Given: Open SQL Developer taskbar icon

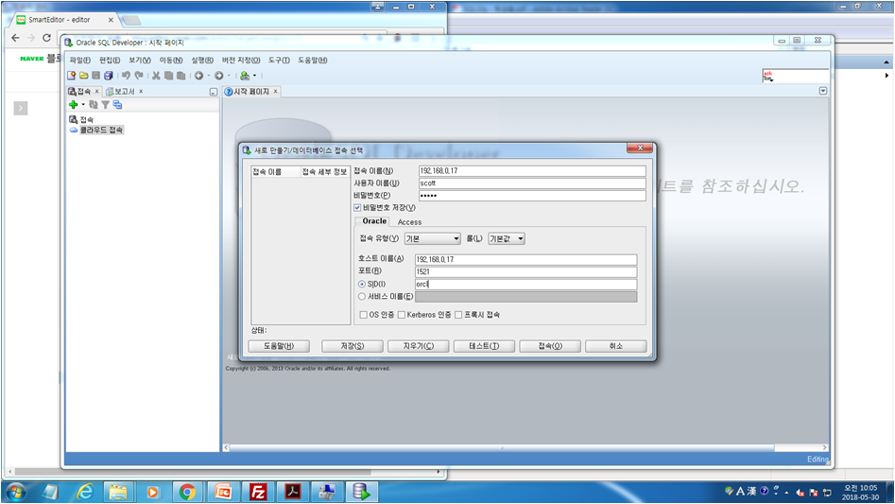Looking at the screenshot, I should coord(361,492).
